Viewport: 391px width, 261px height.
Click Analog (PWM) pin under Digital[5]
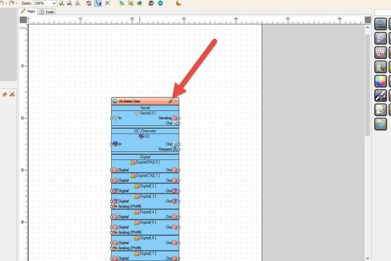coord(111,232)
